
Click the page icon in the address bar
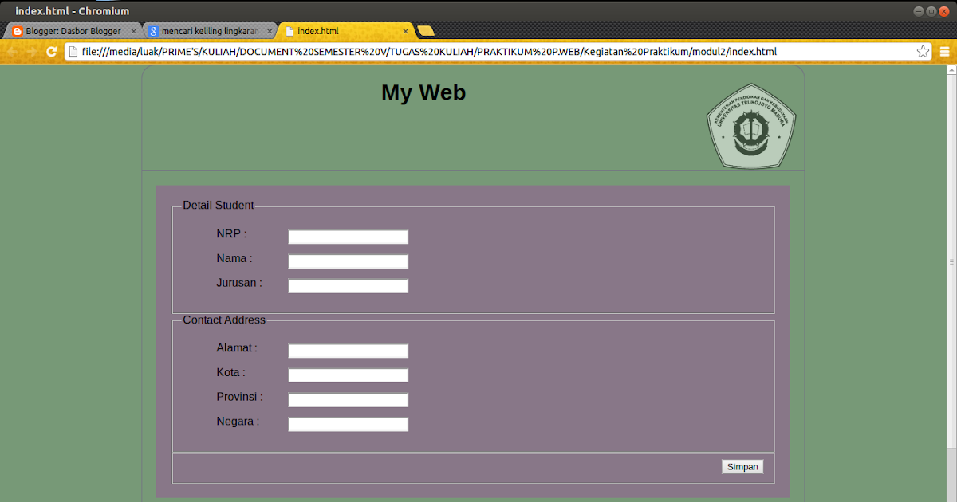[73, 52]
